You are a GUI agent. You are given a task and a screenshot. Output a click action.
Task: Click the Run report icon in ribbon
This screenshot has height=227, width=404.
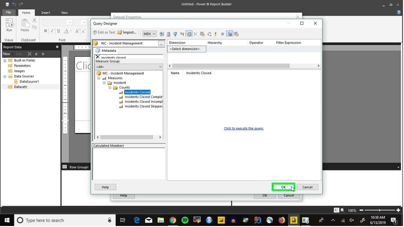9,25
